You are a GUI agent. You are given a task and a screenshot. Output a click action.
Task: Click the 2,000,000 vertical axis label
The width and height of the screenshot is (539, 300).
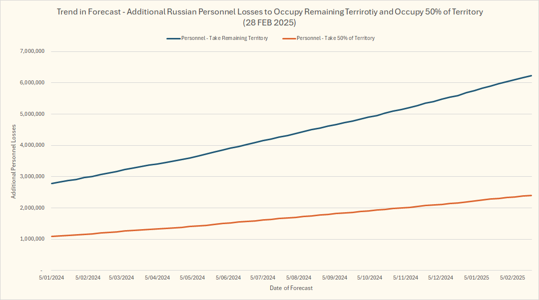(x=32, y=208)
